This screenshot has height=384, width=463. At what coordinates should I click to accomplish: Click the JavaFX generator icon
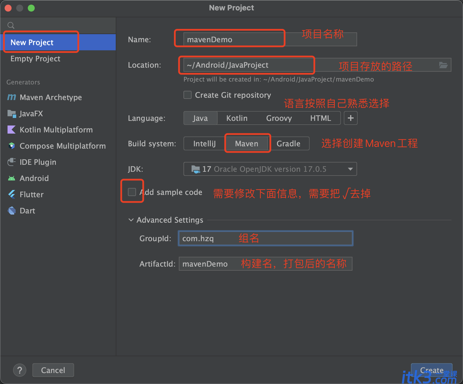click(12, 114)
